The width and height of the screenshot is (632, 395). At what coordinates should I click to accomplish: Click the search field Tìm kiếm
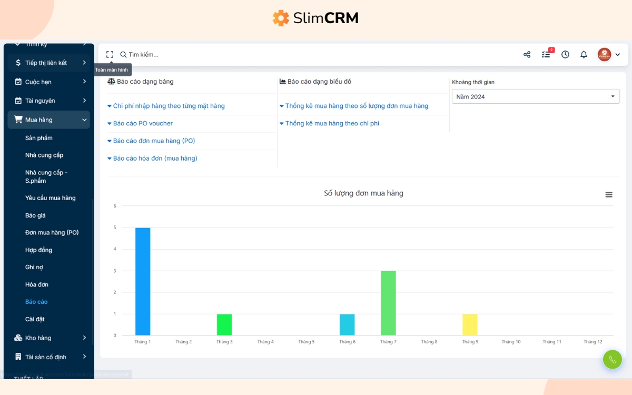143,54
